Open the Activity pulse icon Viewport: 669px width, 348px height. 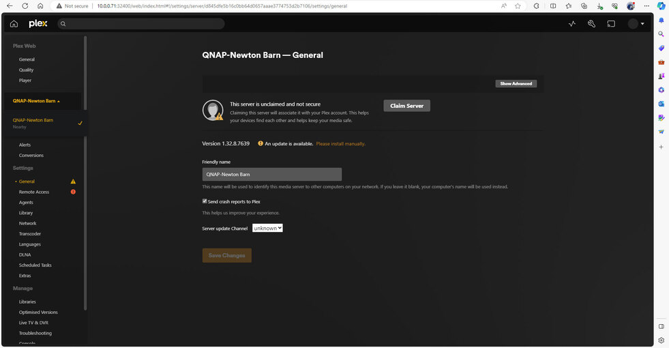click(x=572, y=24)
